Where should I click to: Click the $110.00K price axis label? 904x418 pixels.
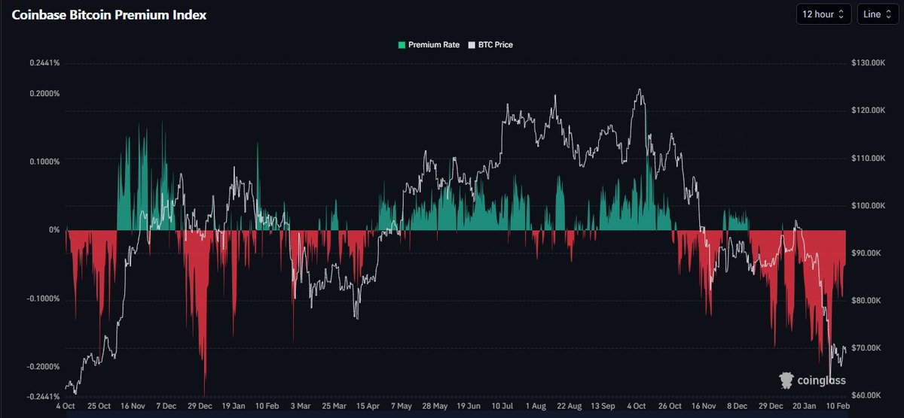[x=867, y=159]
